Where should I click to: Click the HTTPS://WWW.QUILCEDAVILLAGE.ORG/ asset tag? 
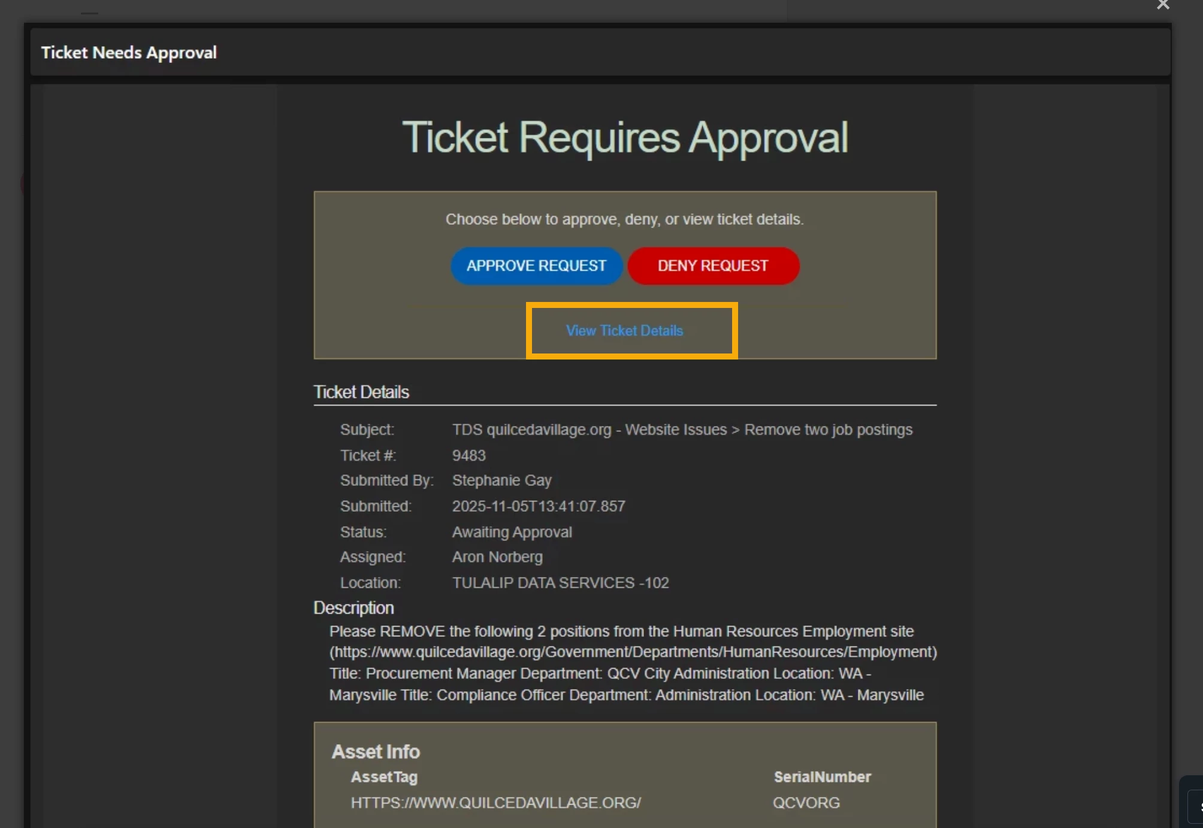pyautogui.click(x=495, y=803)
